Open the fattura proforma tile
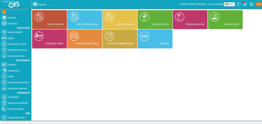Viewport: 262px width, 124px height. (190, 20)
